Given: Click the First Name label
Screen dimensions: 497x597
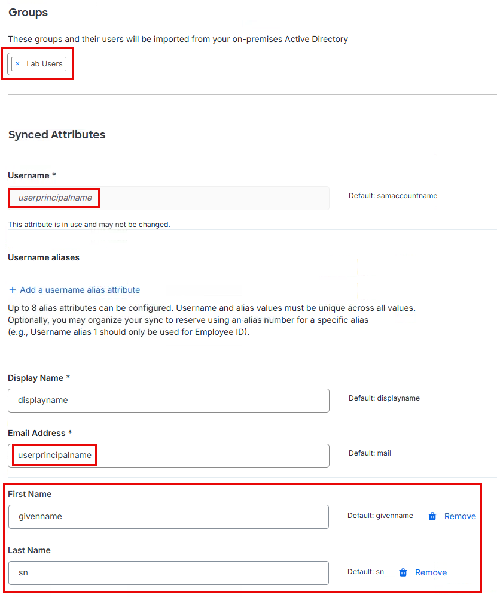Looking at the screenshot, I should [x=29, y=494].
